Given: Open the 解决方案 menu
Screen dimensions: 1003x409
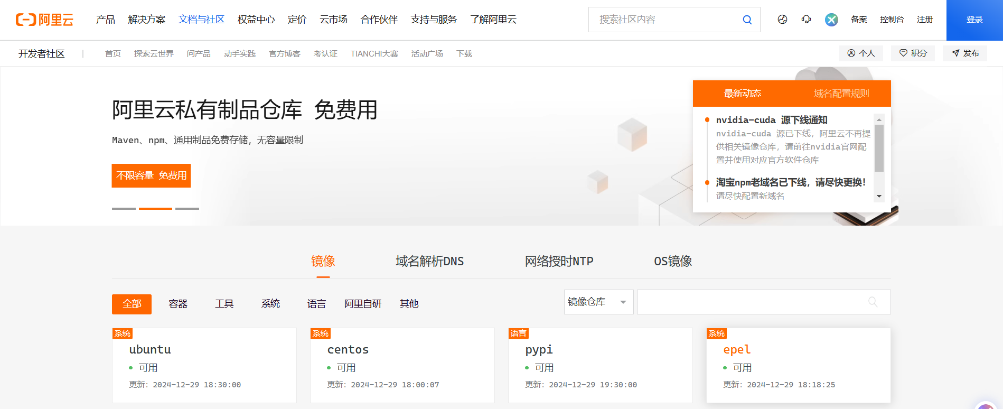Looking at the screenshot, I should pos(147,20).
